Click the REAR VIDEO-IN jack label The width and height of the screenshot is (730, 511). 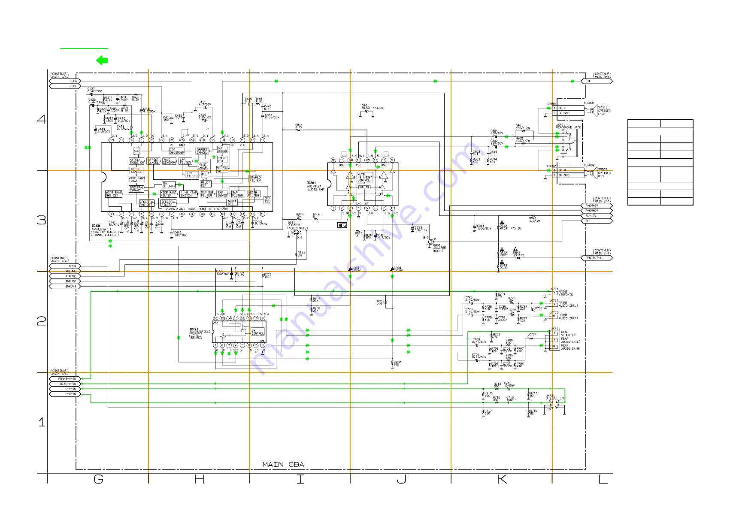(x=568, y=333)
